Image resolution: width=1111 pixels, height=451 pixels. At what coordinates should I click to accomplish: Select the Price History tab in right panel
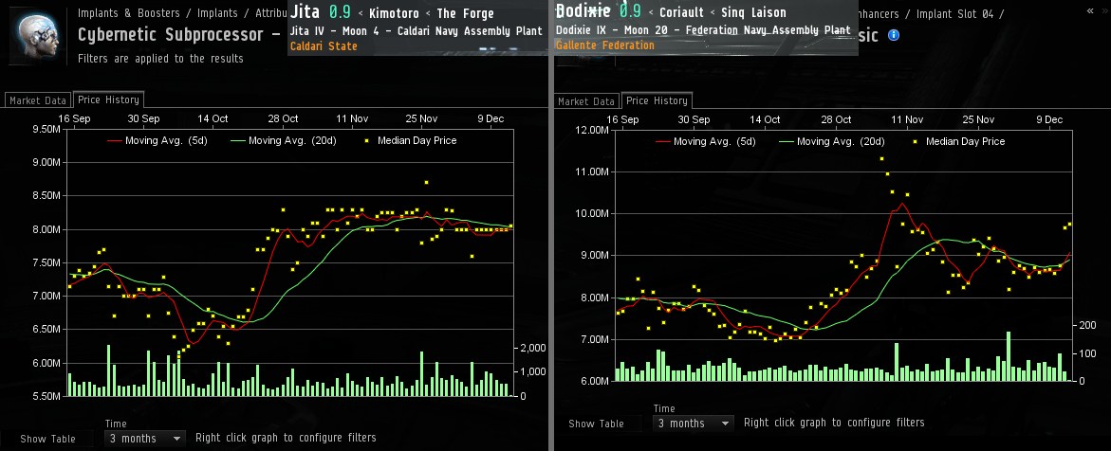(657, 101)
